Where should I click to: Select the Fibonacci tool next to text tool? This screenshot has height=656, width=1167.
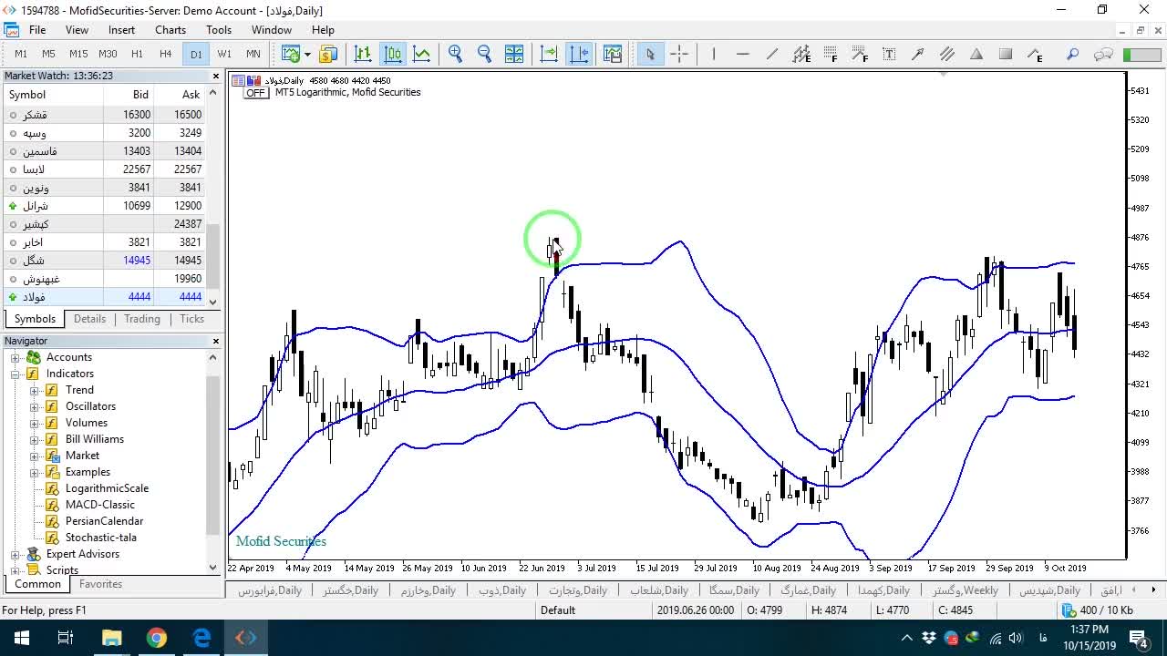pos(860,54)
